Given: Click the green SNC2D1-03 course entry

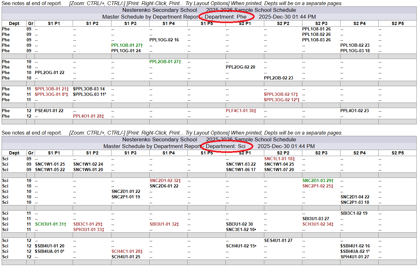Looking at the screenshot, I should coord(318,181).
